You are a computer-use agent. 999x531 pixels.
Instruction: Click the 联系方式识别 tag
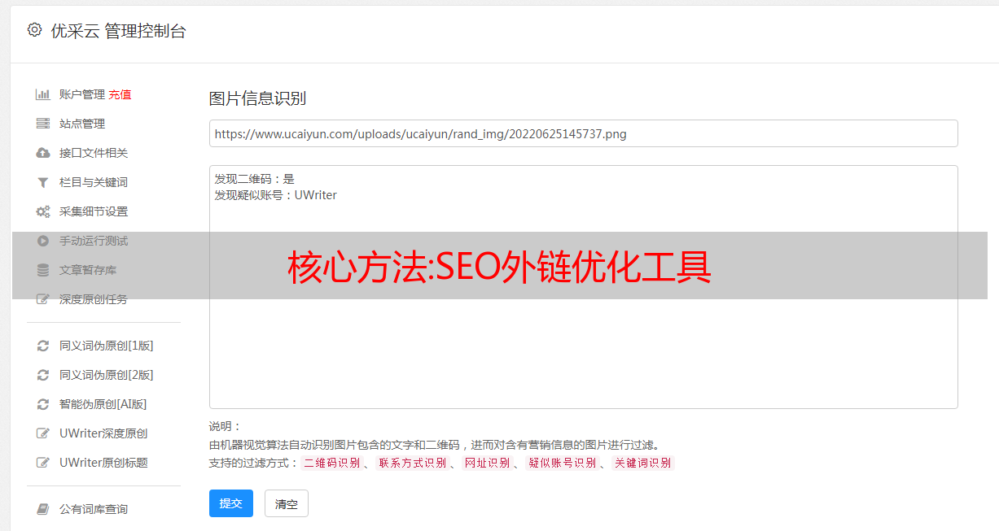point(412,463)
